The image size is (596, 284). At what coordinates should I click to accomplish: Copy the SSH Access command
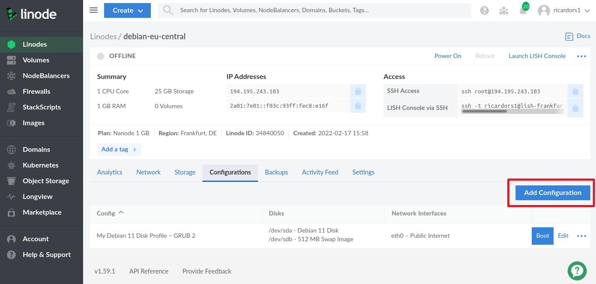575,91
